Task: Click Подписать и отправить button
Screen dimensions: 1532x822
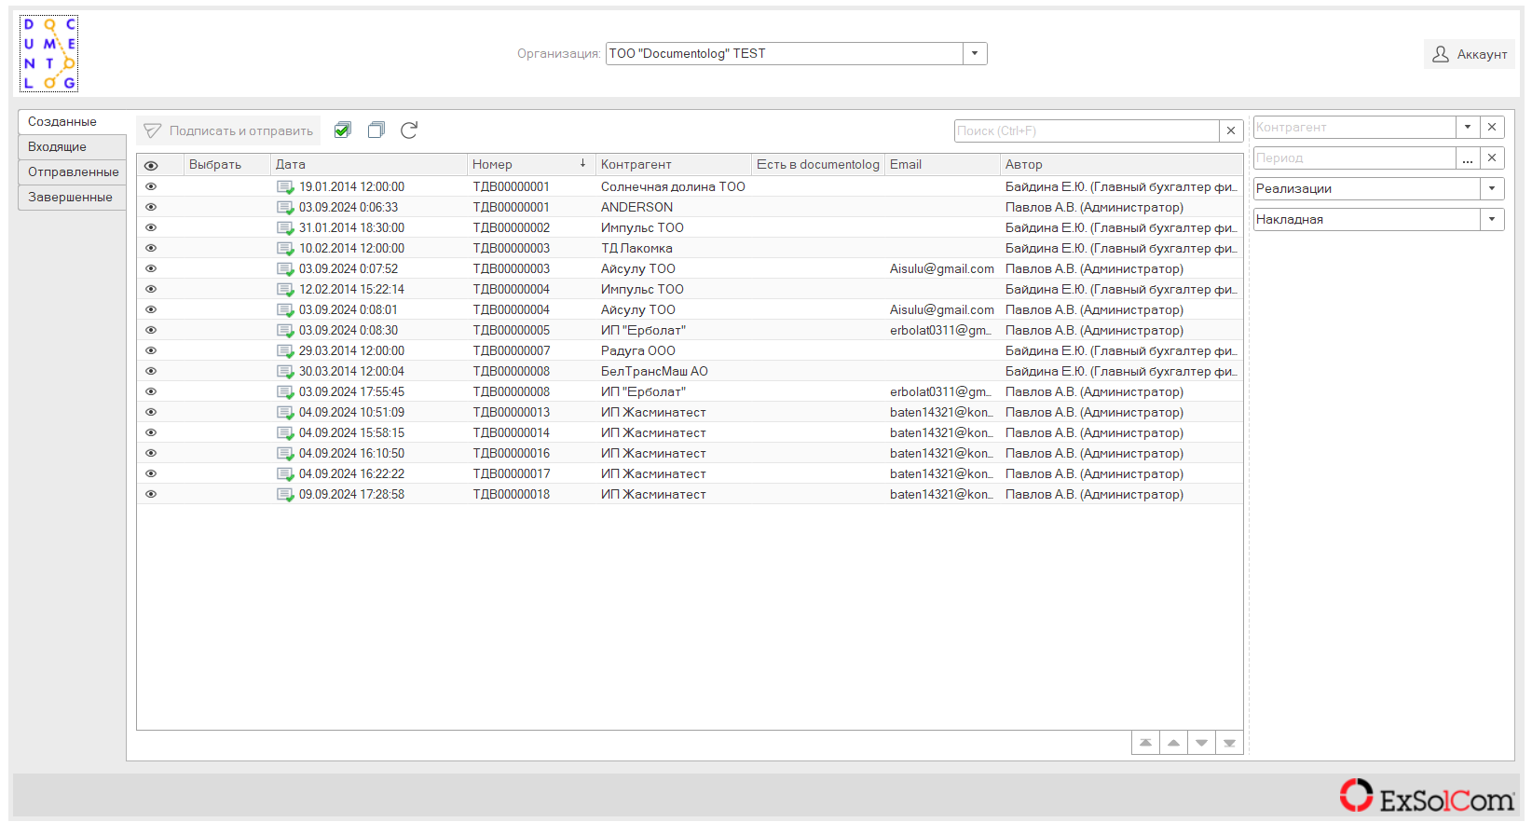Action: point(228,130)
